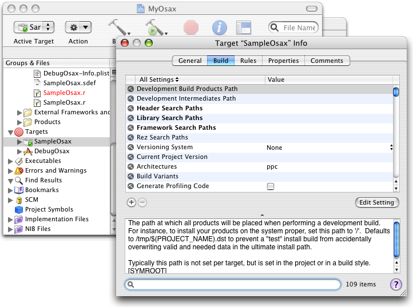
Task: Select the Development Build Products Path row
Action: point(259,89)
